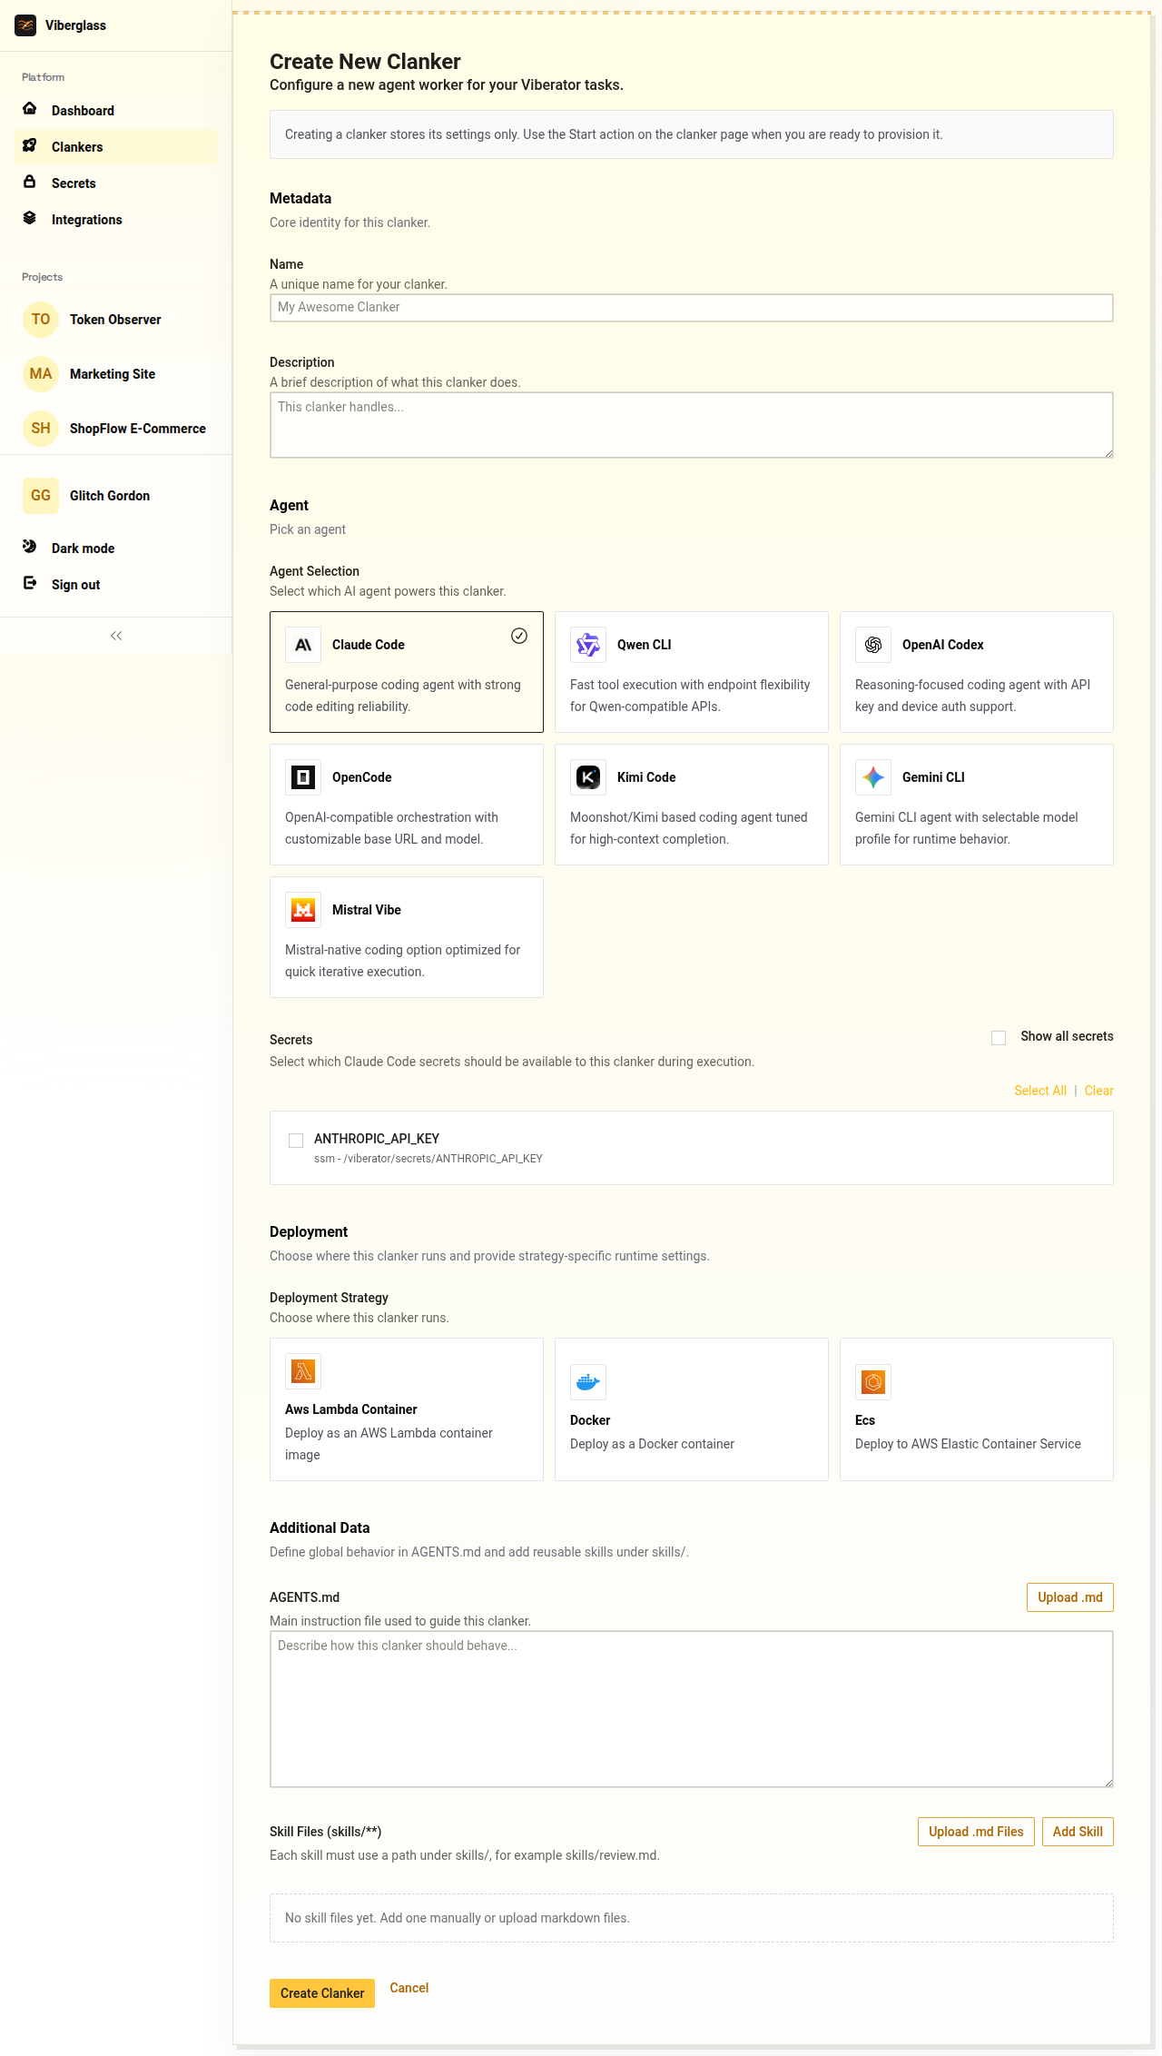Viewport: 1162px width, 2056px height.
Task: Select the Mistral Vibe agent icon
Action: pos(303,910)
